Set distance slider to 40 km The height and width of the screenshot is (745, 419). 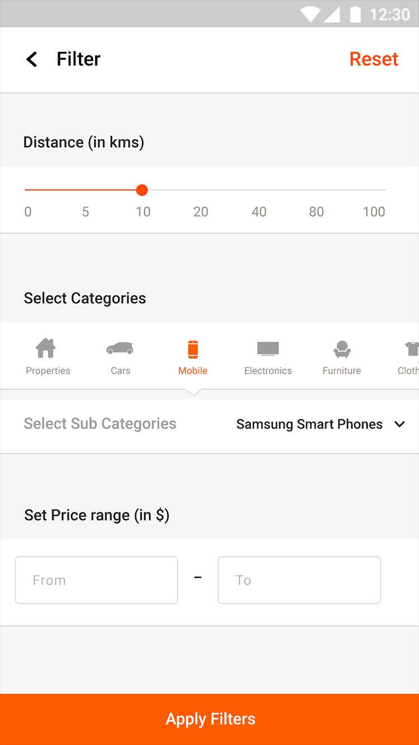click(x=259, y=190)
